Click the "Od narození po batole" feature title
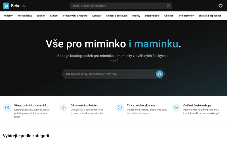This screenshot has height=142, width=227. pyautogui.click(x=83, y=105)
